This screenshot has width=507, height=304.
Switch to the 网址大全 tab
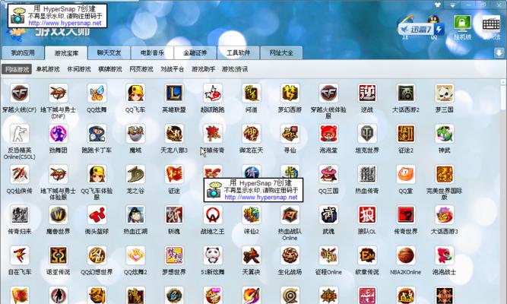(281, 52)
